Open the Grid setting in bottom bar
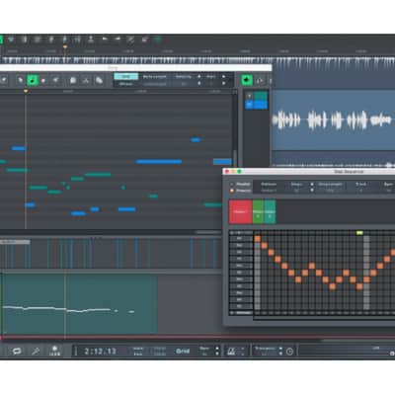 183,352
